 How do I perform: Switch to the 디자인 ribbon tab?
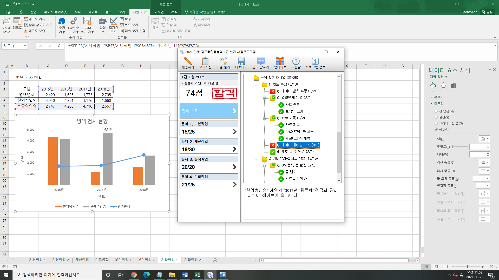(159, 12)
